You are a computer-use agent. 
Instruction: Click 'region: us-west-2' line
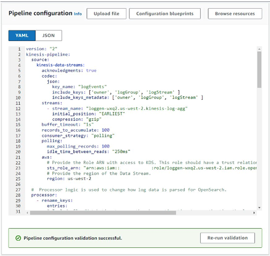(69, 179)
